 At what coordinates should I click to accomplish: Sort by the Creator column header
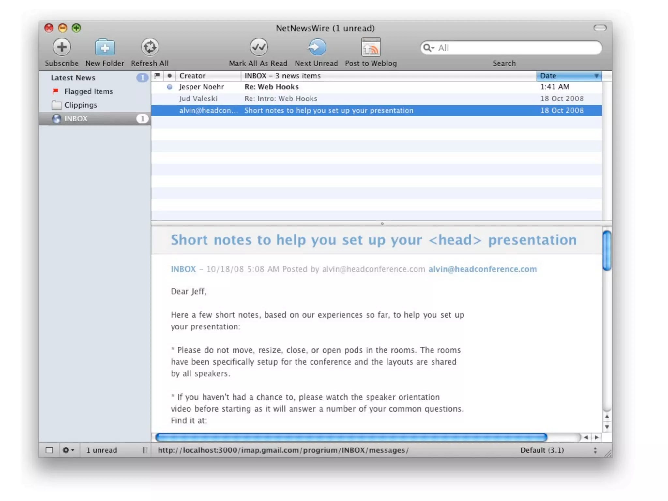coord(209,76)
